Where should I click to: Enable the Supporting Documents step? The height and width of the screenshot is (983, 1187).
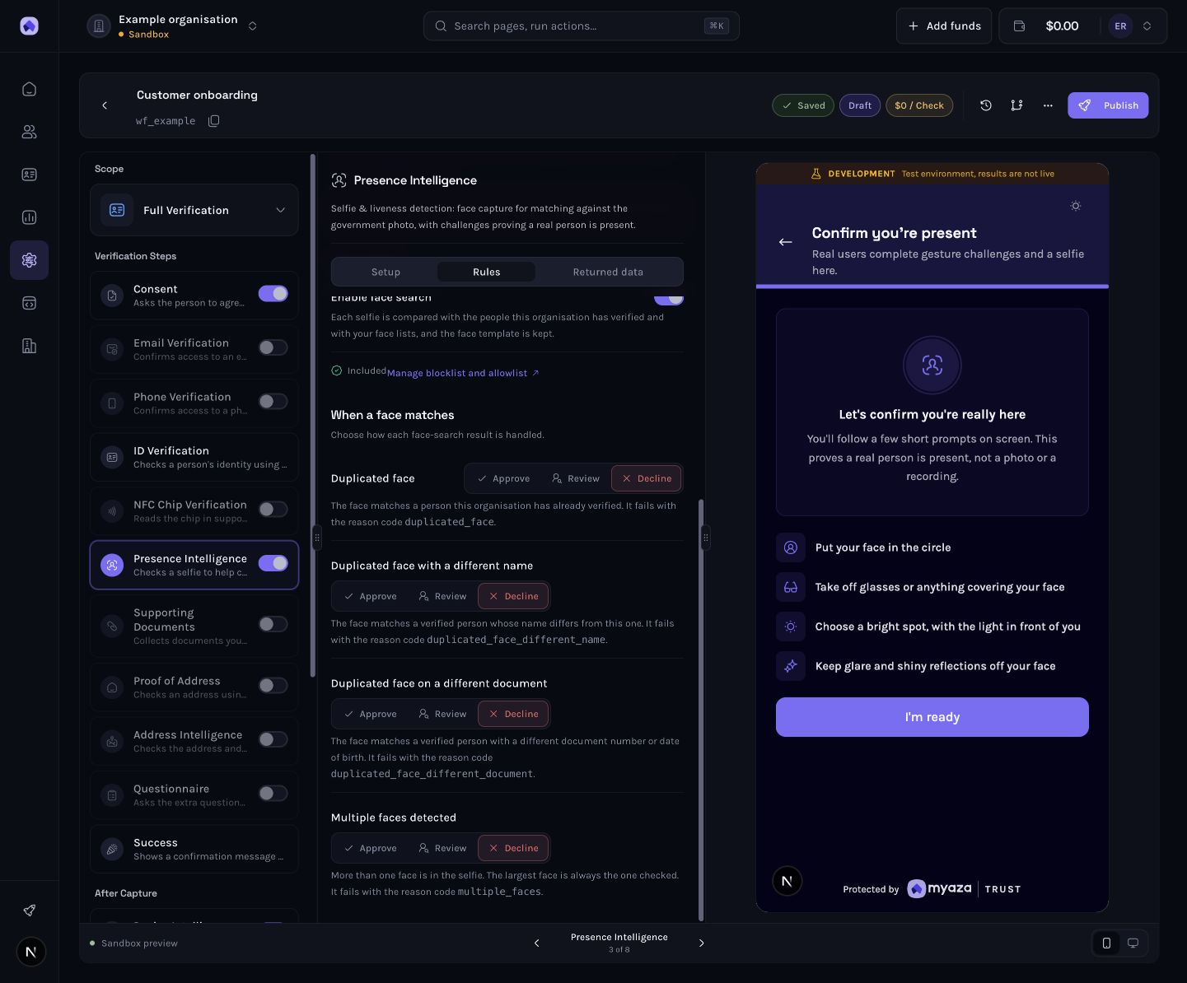[x=273, y=624]
